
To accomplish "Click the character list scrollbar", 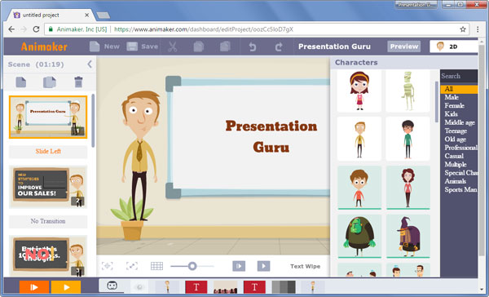I will 437,102.
